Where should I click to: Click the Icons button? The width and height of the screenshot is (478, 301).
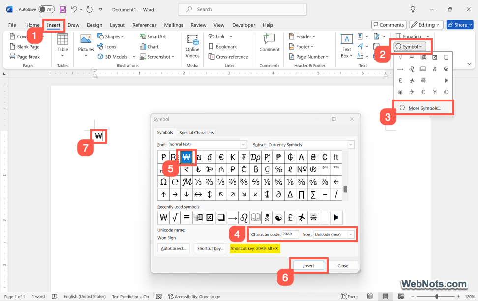[x=107, y=47]
